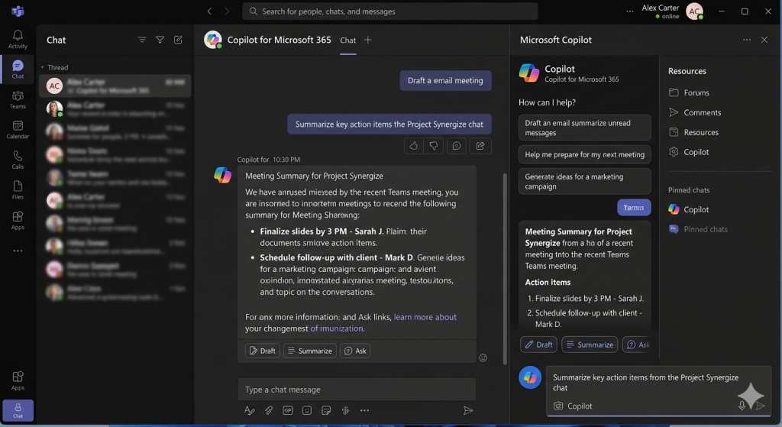Open the 'learn more about' link
782x427 pixels.
tap(425, 317)
